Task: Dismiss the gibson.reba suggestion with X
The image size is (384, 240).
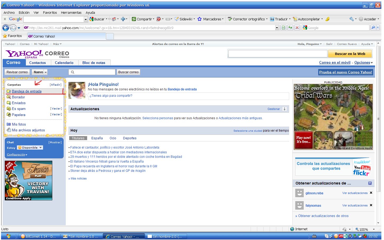Action: point(371,193)
